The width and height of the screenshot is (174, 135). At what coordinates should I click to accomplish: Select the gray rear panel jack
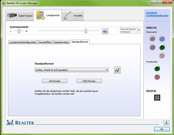pyautogui.click(x=152, y=47)
